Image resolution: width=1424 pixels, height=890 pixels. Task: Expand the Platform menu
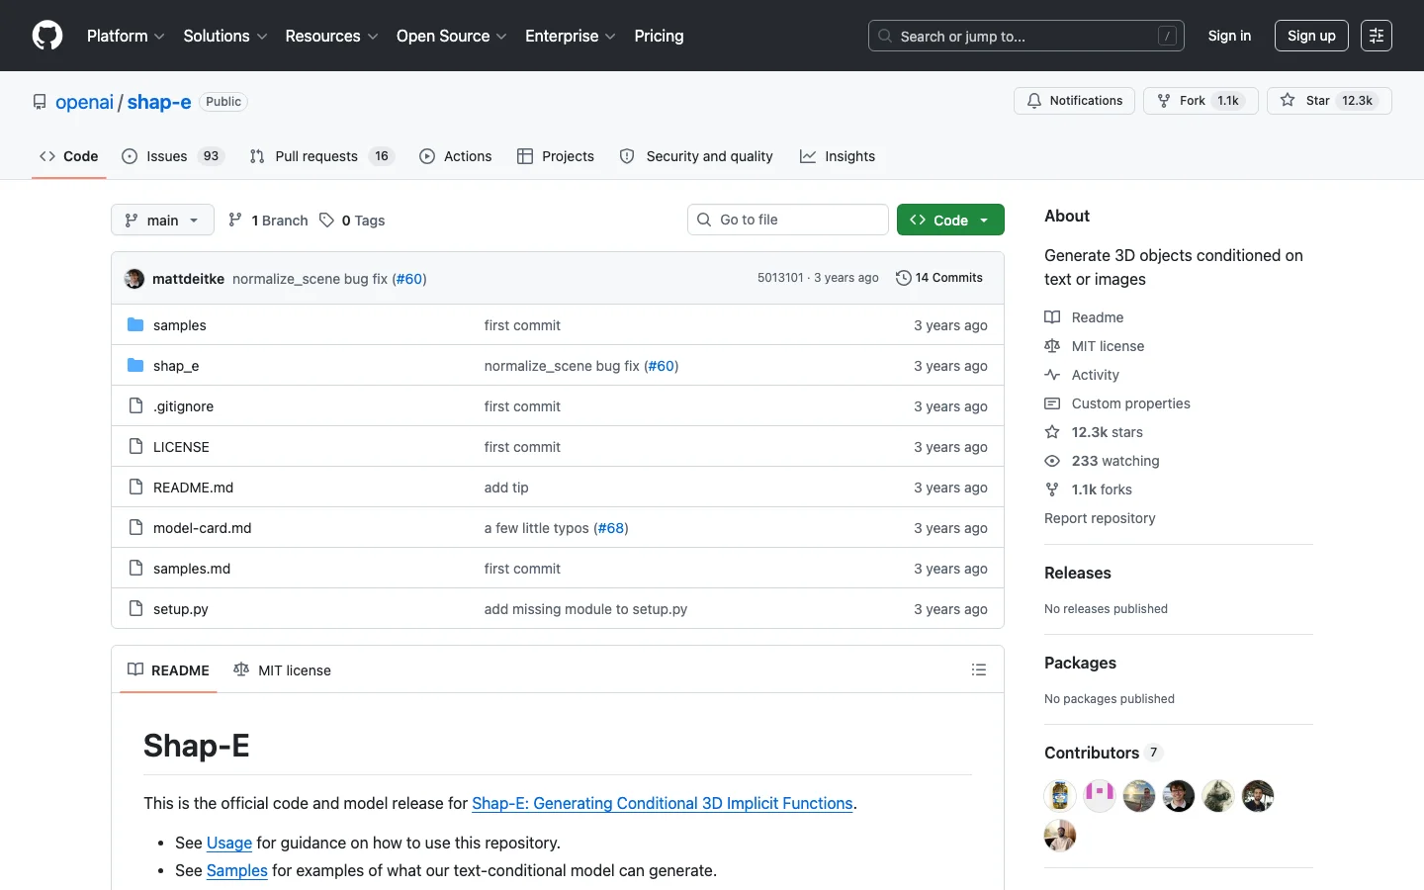click(x=126, y=36)
